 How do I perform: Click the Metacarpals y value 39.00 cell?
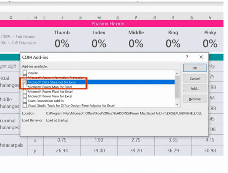click(x=99, y=151)
